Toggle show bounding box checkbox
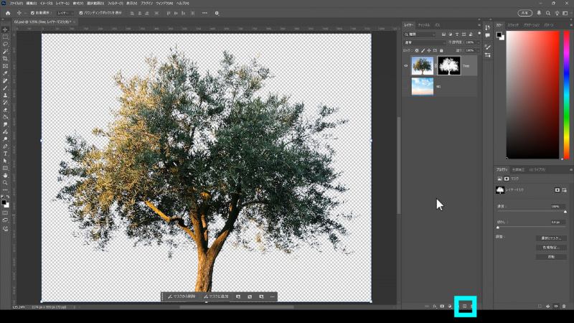This screenshot has width=574, height=323. 81,13
